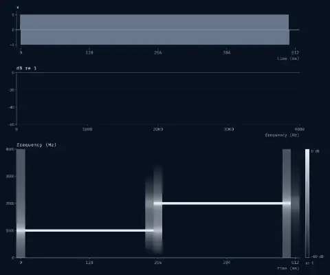Click the filled waveform area in top plot
The image size is (330, 275).
tap(155, 30)
